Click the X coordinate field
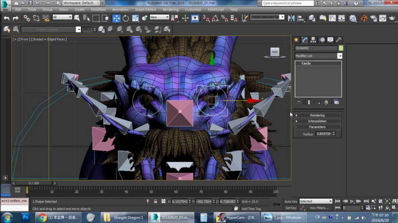The image size is (398, 223). [x=180, y=201]
